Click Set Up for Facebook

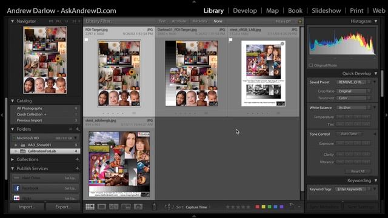tap(70, 188)
